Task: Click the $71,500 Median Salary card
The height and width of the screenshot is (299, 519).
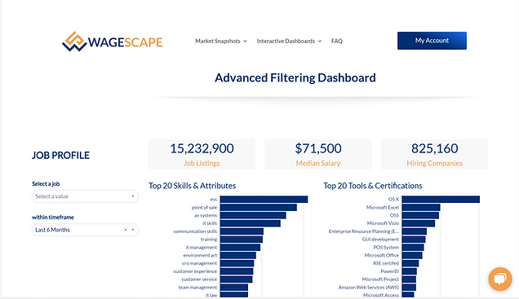Action: [318, 154]
